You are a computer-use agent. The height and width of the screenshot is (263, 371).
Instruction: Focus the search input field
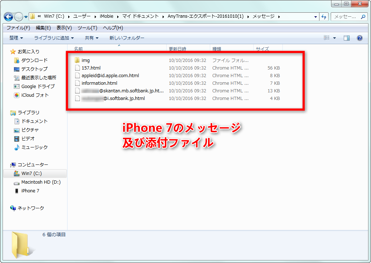345,17
